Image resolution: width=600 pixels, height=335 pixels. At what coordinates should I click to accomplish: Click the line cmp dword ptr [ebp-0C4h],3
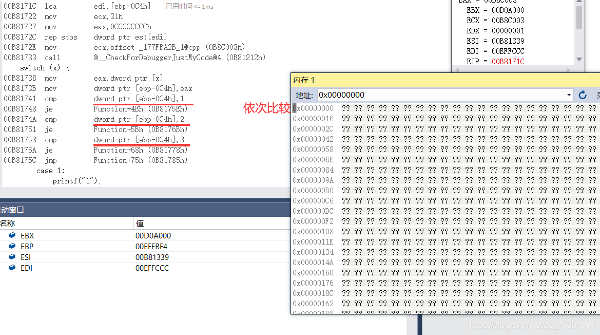click(94, 140)
